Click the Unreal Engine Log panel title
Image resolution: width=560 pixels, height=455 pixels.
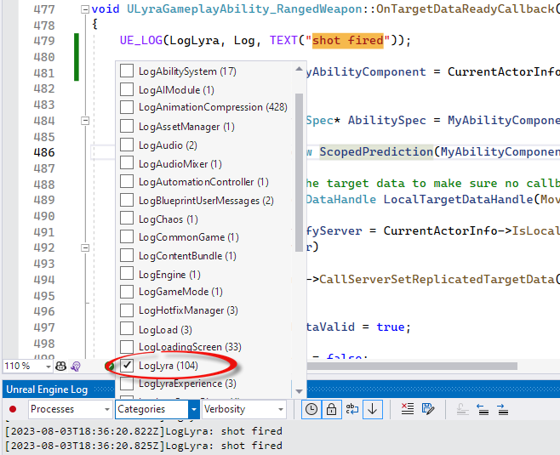pos(47,390)
